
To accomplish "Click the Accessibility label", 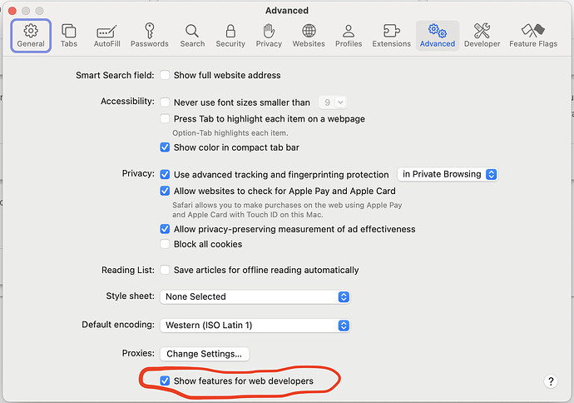I will [x=127, y=101].
